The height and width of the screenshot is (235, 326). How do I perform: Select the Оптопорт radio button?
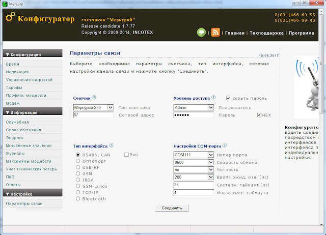(x=78, y=161)
